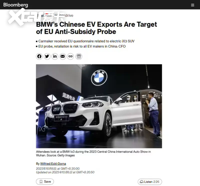Copy the article link using chain icon
Image resolution: width=200 pixels, height=186 pixels.
pos(71,56)
